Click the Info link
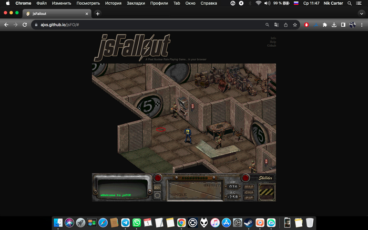Screen dimensions: 368x230 pos(273,38)
